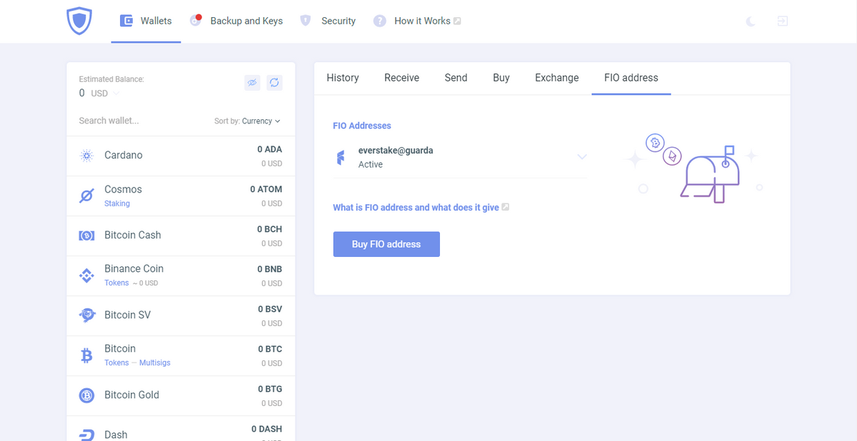This screenshot has height=441, width=857.
Task: Open Binance Coin Tokens link
Action: (x=116, y=283)
